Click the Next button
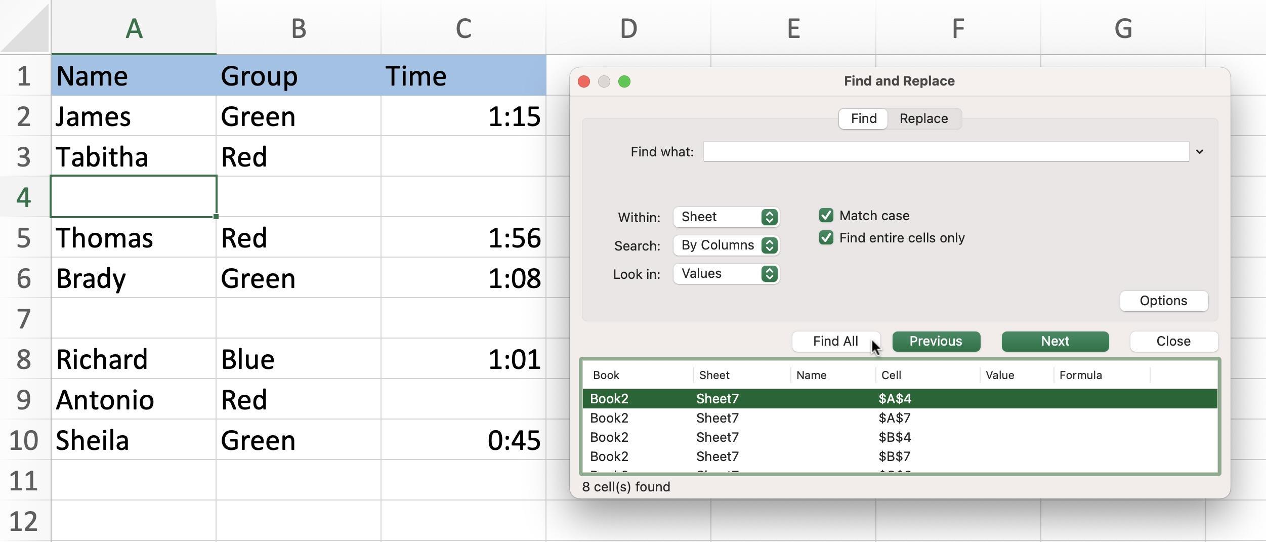This screenshot has height=542, width=1266. 1054,342
